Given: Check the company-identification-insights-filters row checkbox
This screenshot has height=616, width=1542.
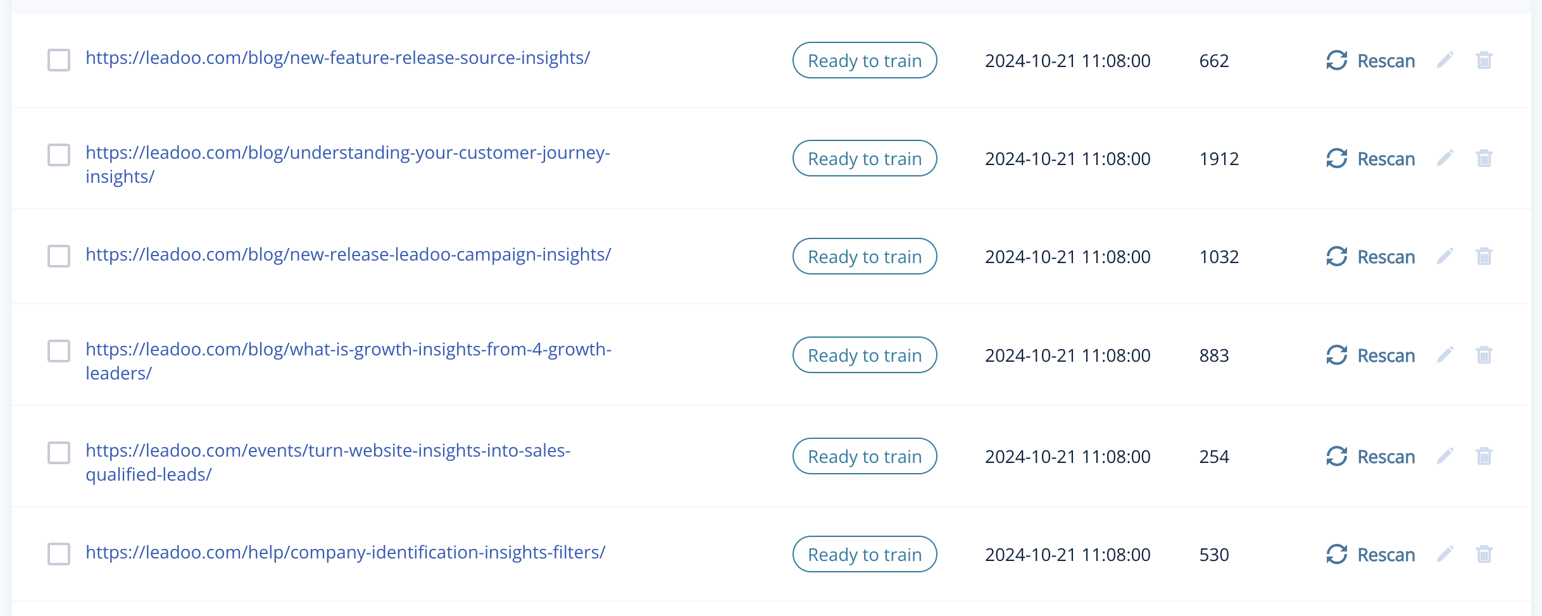Looking at the screenshot, I should [59, 554].
